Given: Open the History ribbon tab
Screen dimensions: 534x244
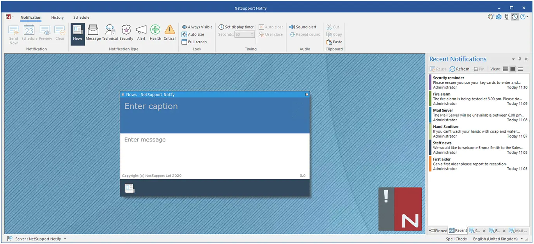Looking at the screenshot, I should pyautogui.click(x=57, y=17).
